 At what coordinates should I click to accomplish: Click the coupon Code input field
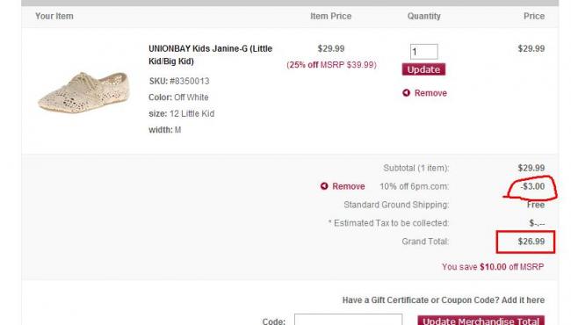point(349,320)
